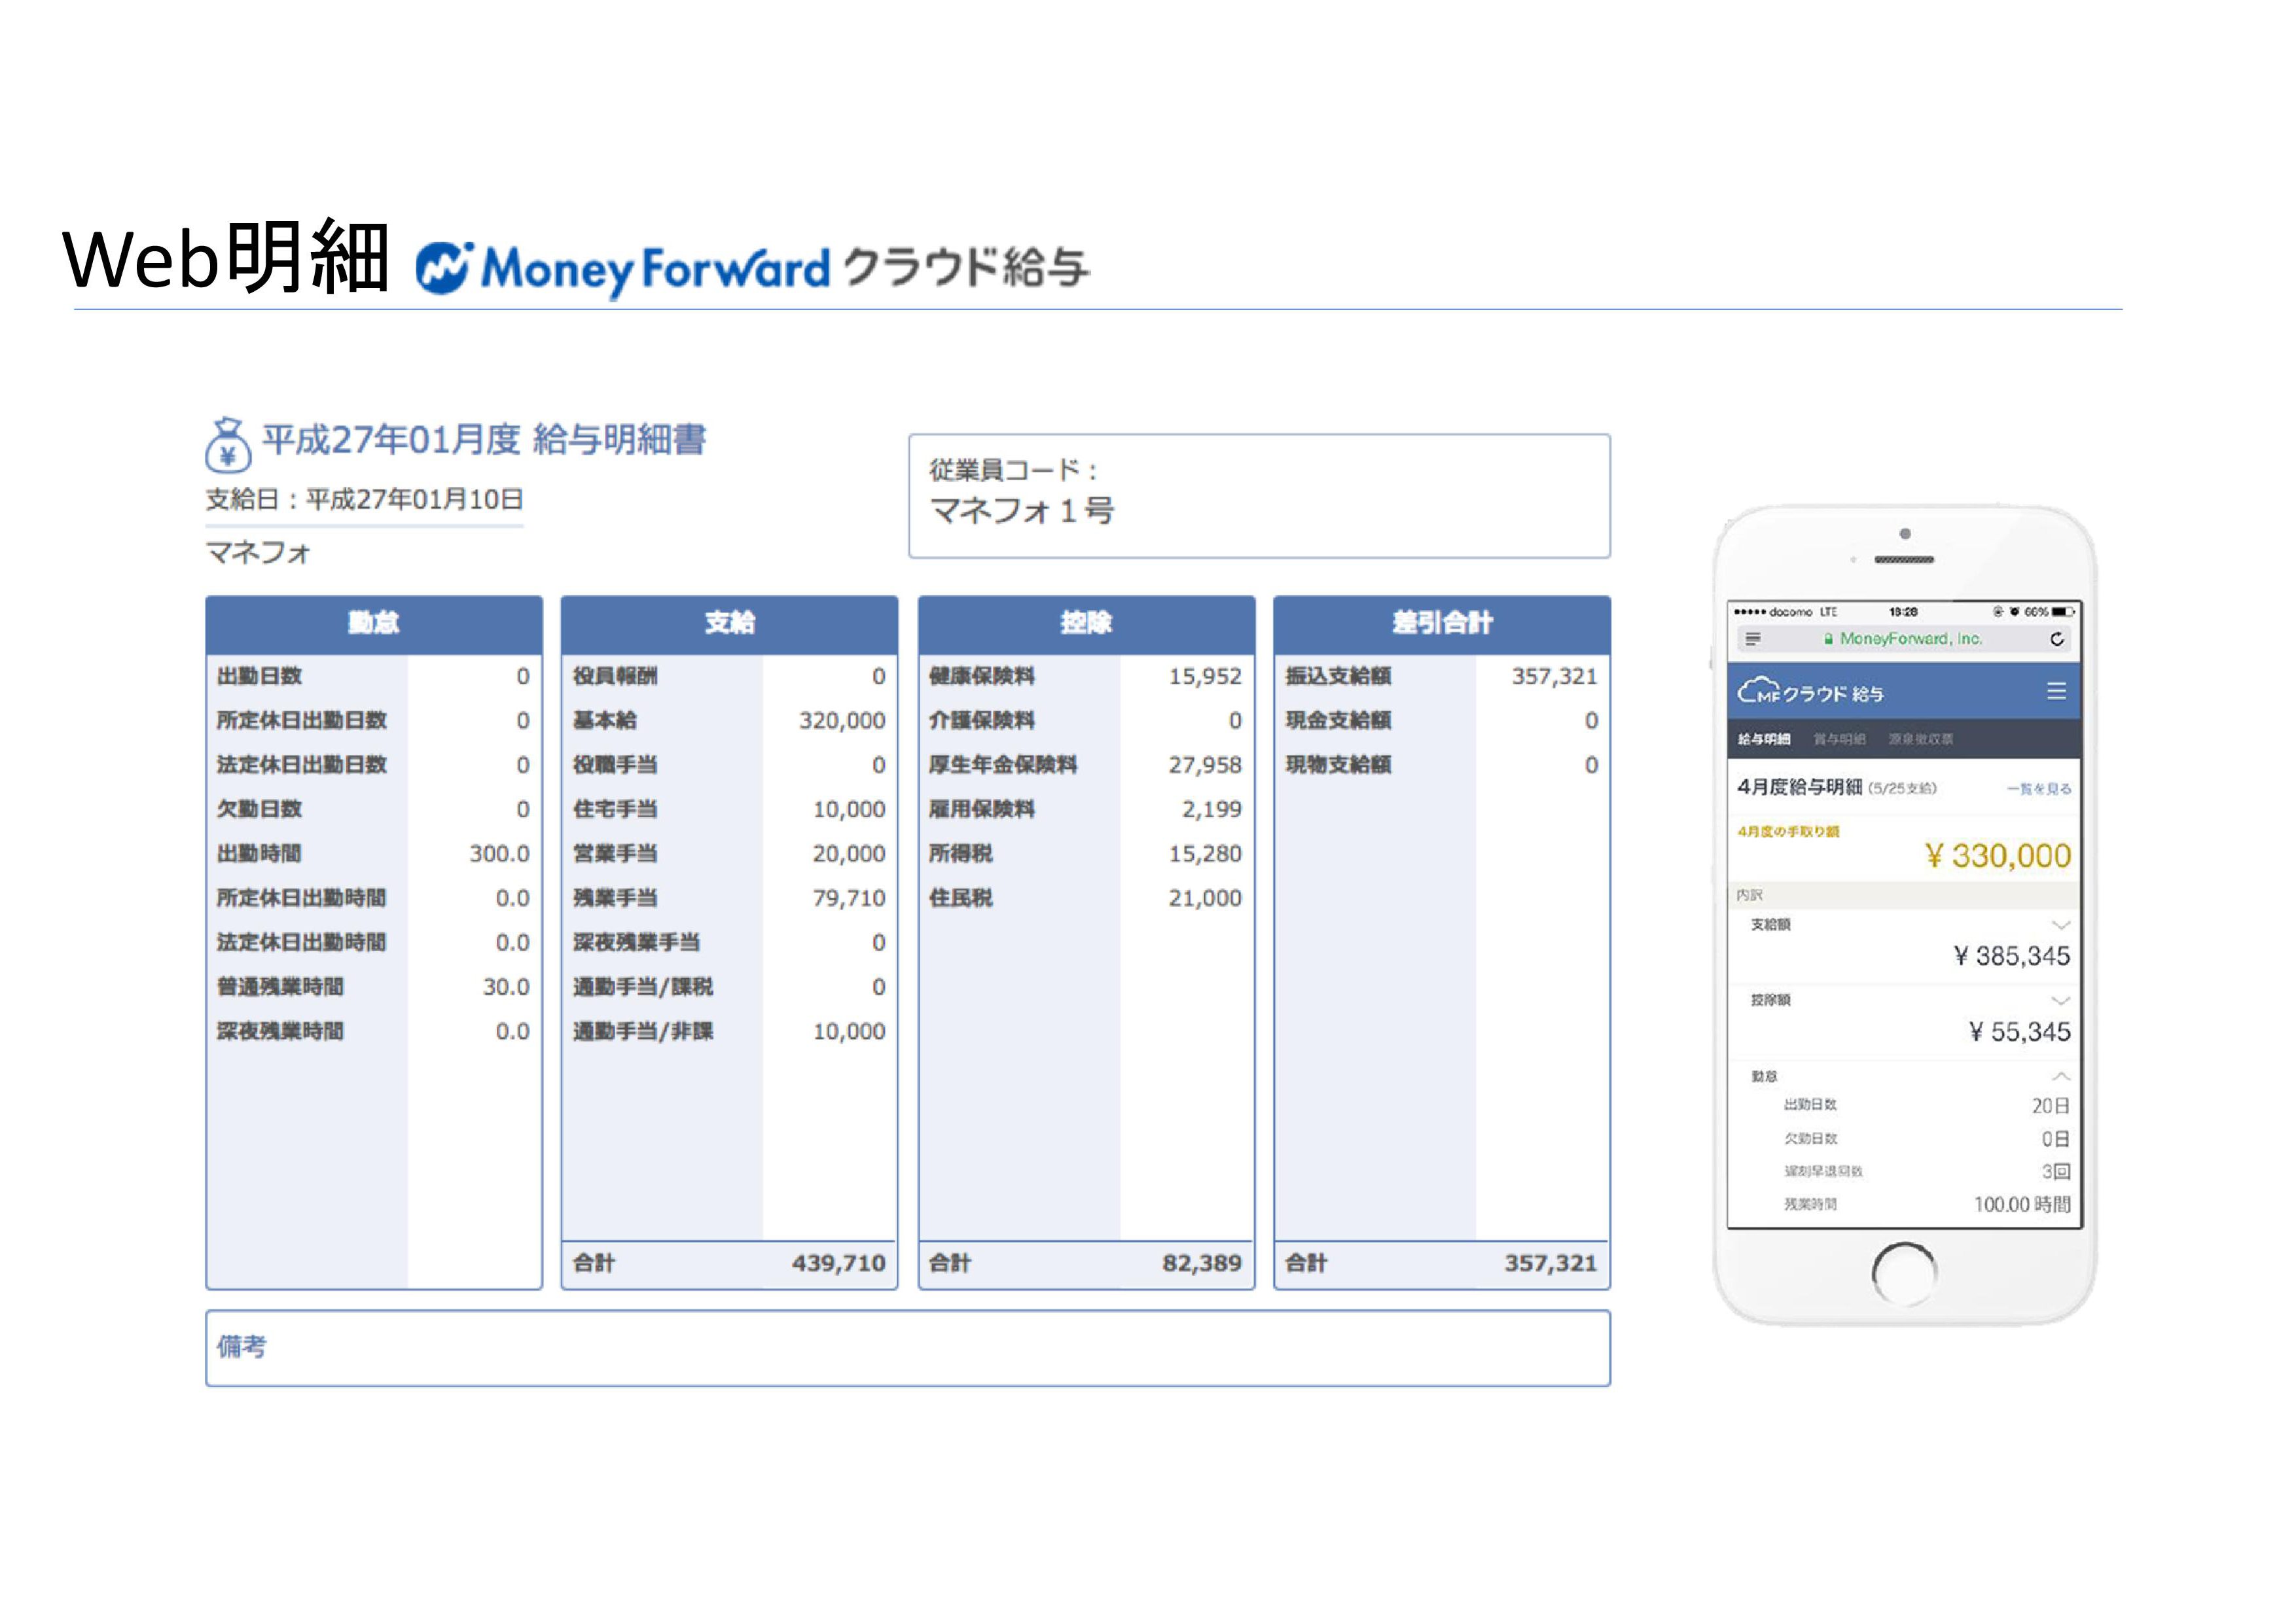Click the 出勤日数 label in 勤怠 table

[x=259, y=676]
